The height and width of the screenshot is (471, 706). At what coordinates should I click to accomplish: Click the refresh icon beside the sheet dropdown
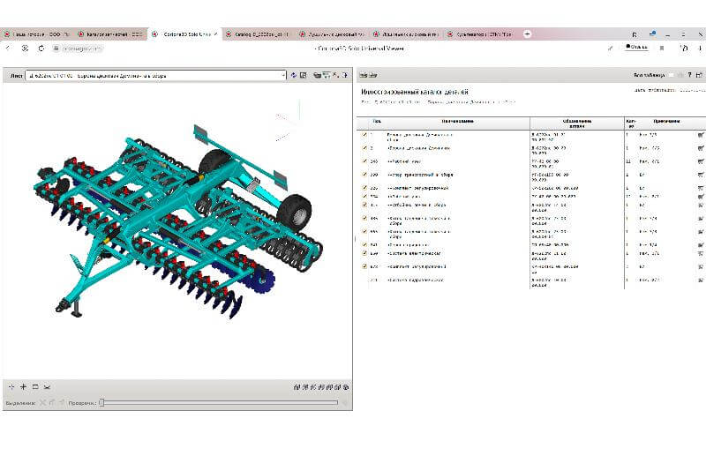[294, 76]
